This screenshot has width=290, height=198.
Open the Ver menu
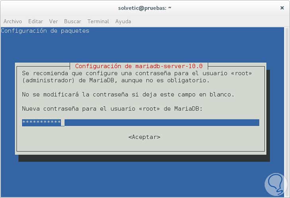54,21
